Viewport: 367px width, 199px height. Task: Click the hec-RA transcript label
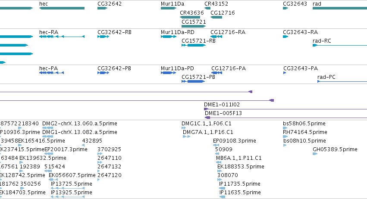[x=49, y=32]
